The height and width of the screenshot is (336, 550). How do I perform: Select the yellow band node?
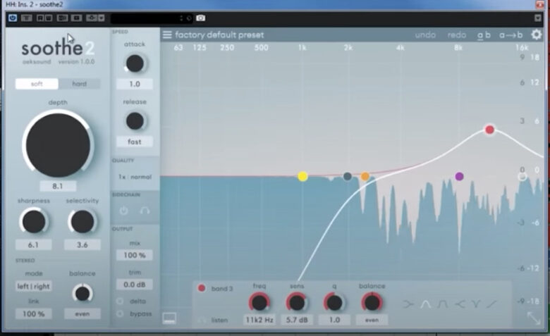[x=302, y=176]
